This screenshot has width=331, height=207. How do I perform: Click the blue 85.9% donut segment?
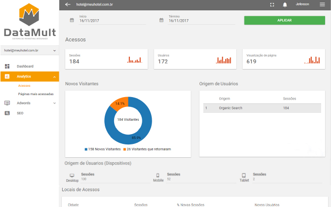tap(136, 138)
